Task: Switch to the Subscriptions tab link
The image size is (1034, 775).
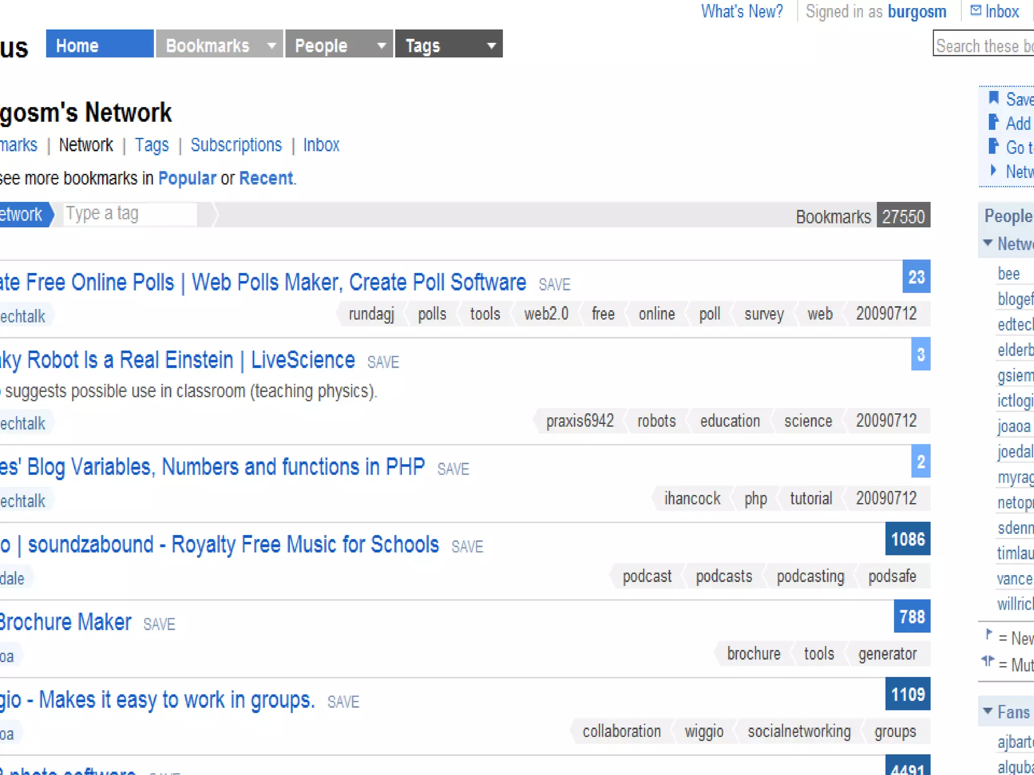Action: coord(236,145)
